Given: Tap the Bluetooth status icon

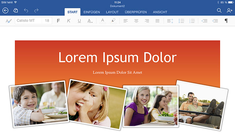Looking at the screenshot, I should [218, 2].
